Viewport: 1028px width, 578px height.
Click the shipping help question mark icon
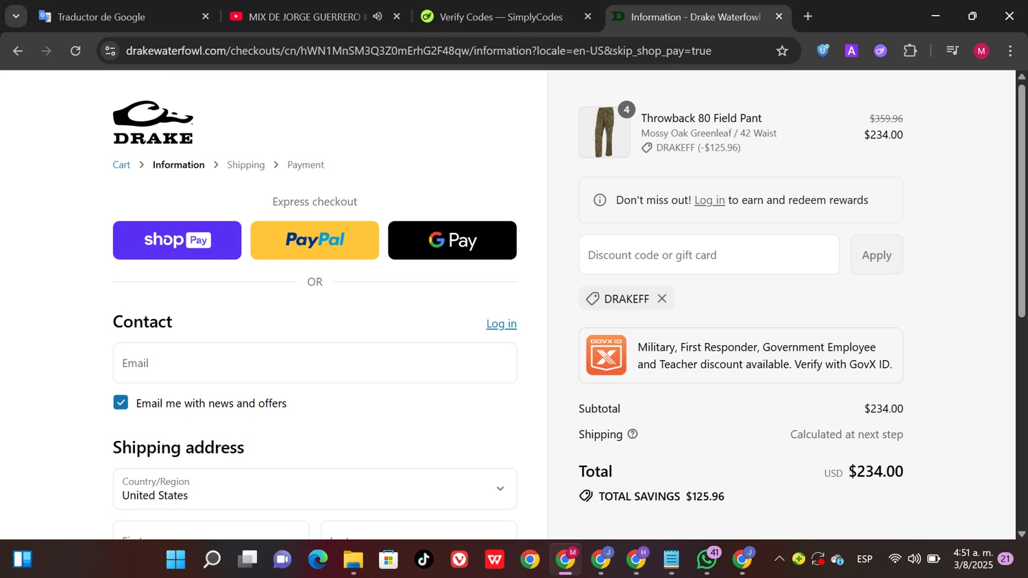633,434
